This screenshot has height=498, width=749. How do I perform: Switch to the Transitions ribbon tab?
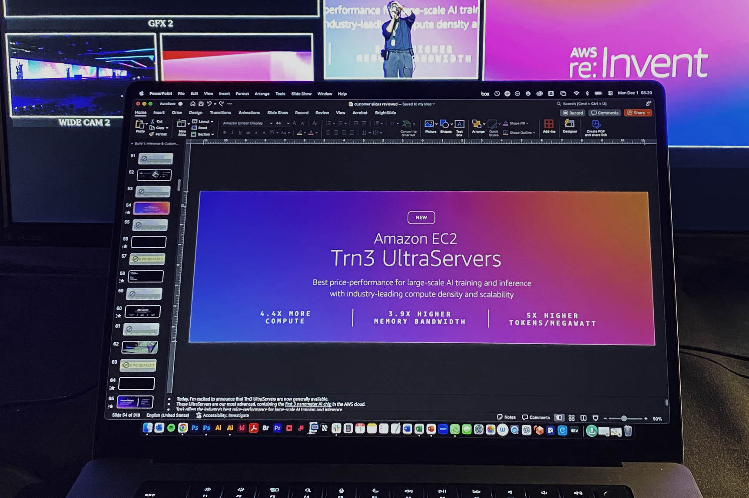(x=220, y=113)
